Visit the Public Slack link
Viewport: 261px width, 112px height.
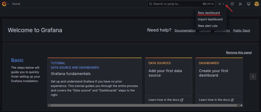(x=241, y=31)
